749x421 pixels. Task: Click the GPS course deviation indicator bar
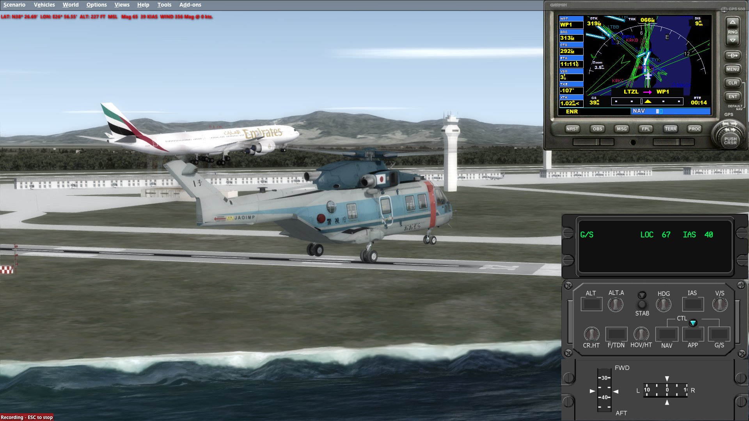[x=647, y=101]
